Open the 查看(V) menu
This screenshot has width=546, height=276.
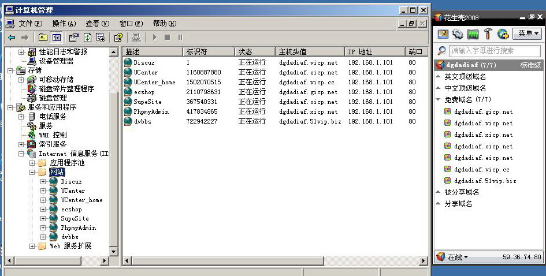click(x=98, y=23)
